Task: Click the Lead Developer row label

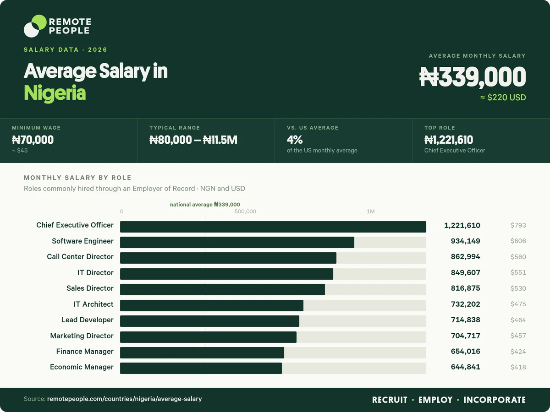Action: pos(88,320)
